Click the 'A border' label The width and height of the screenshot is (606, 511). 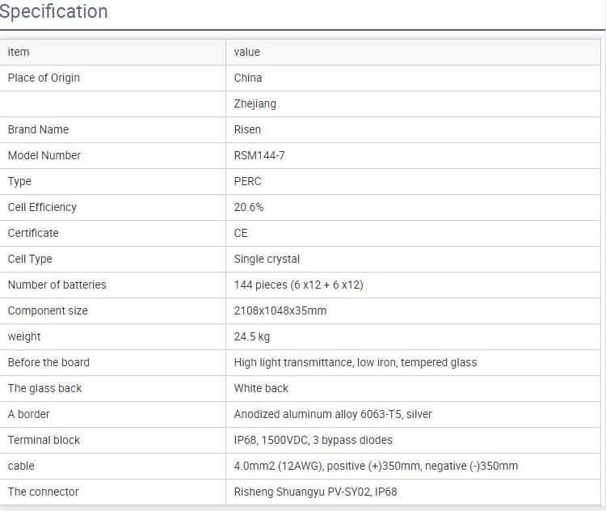(28, 415)
